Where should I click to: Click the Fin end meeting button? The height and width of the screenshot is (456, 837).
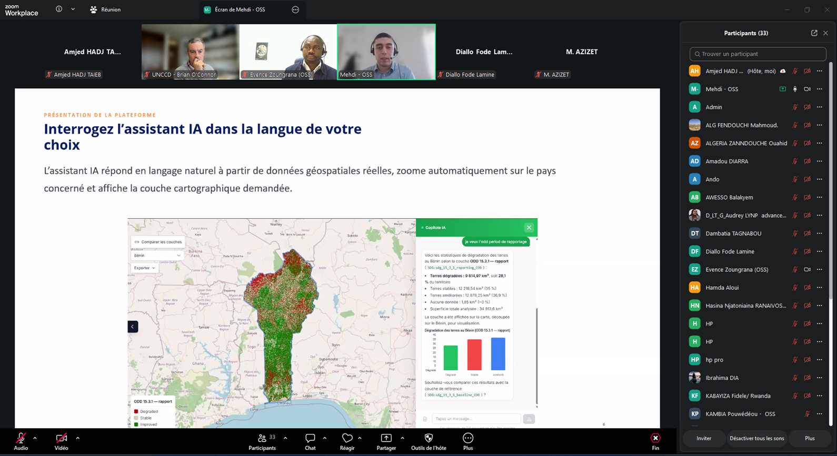655,441
